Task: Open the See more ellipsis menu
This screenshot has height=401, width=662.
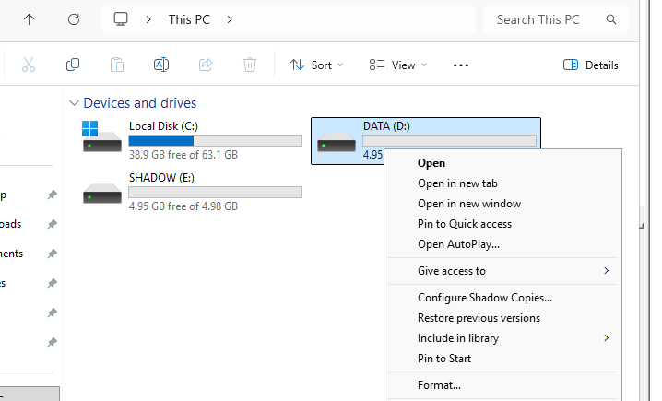Action: pos(461,65)
